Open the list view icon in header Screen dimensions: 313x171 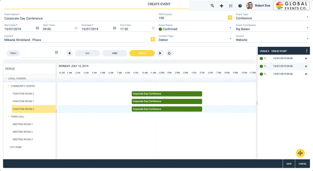click(231, 6)
